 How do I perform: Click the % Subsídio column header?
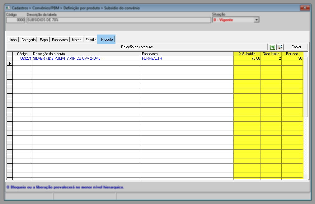point(247,54)
